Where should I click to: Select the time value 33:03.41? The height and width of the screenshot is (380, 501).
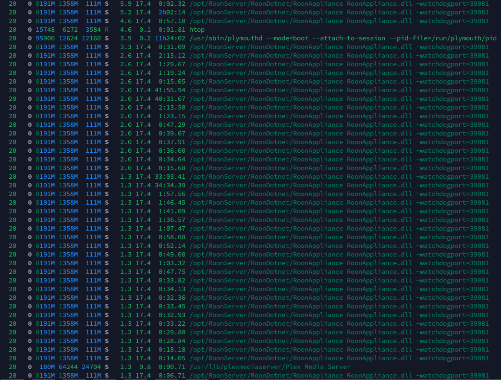(x=170, y=176)
